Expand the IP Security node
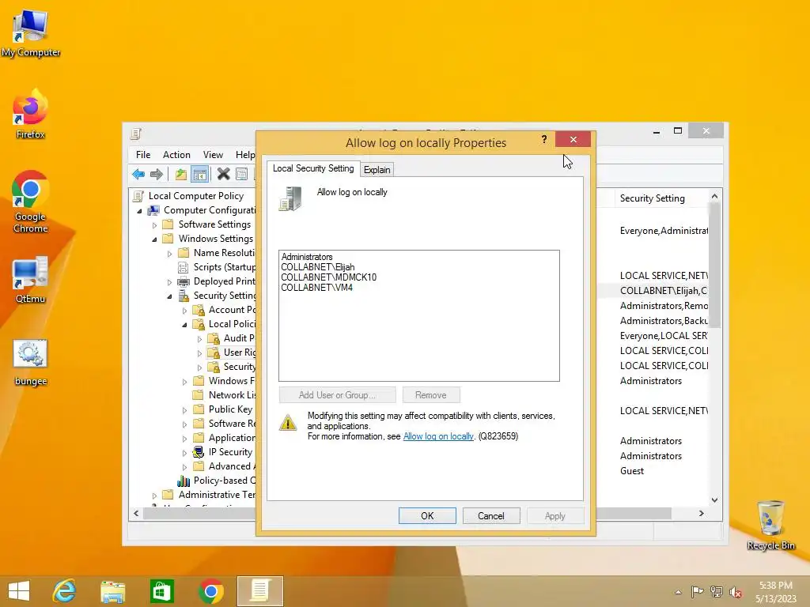 [184, 453]
